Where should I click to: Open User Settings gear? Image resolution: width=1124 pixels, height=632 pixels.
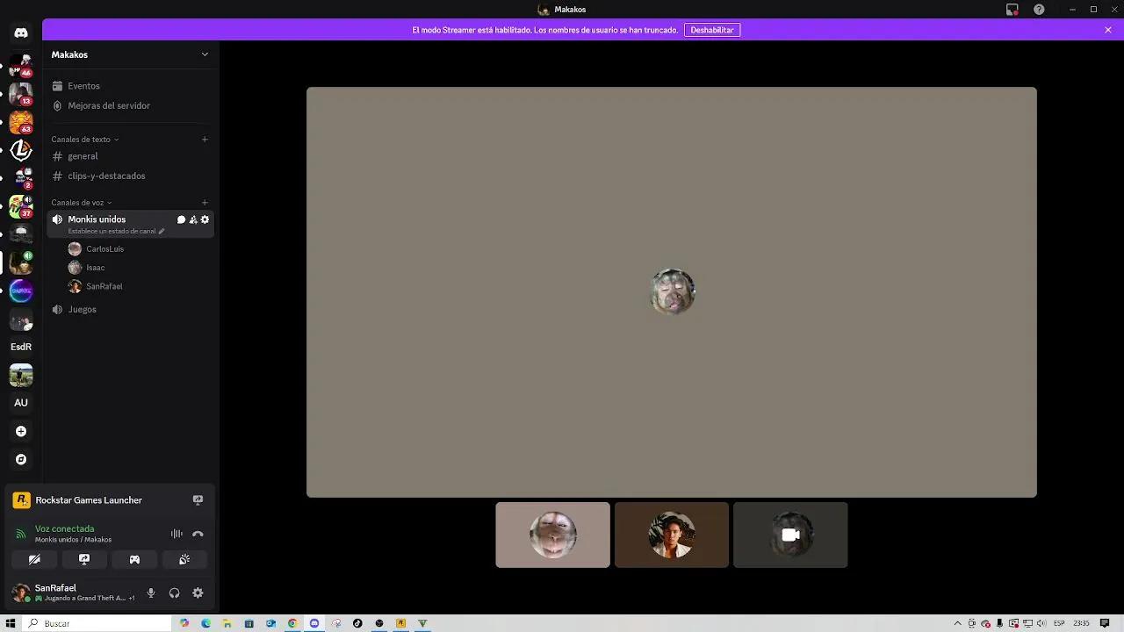[x=198, y=593]
